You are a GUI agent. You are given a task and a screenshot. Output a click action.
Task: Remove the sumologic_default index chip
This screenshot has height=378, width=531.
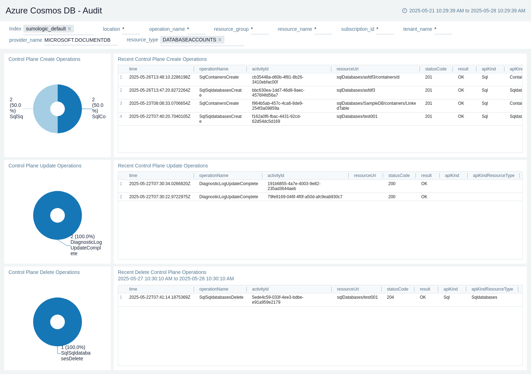tap(69, 29)
